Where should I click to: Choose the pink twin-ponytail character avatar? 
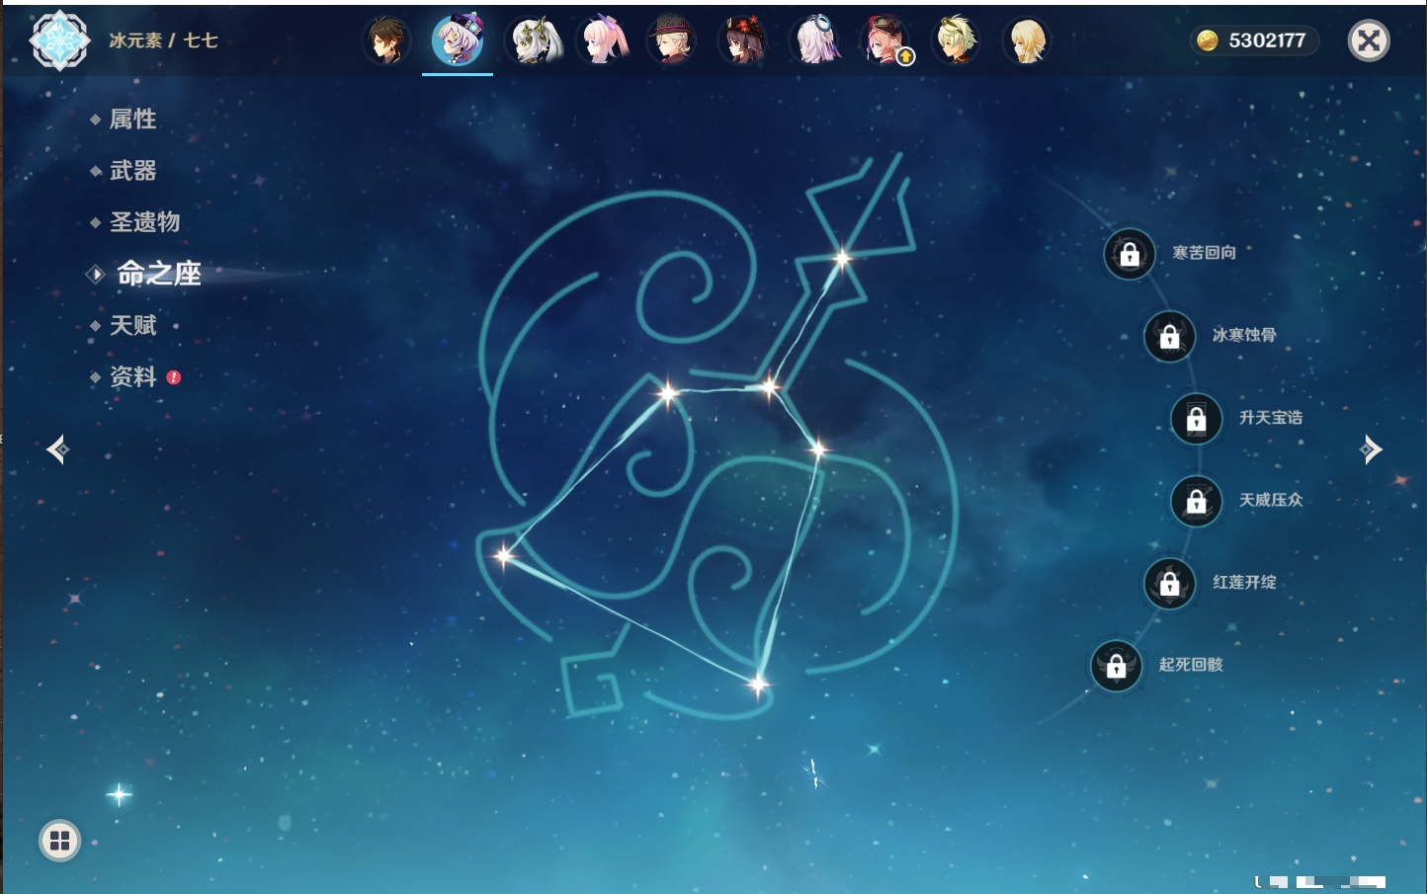click(x=604, y=41)
